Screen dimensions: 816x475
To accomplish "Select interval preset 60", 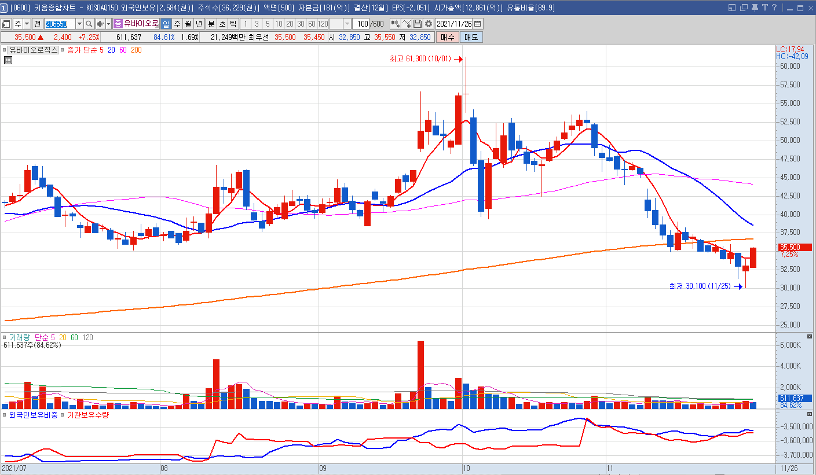I will [x=312, y=24].
